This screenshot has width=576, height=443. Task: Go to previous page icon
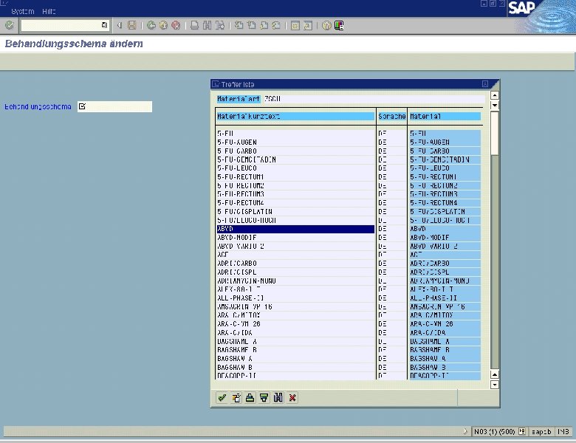coord(251,25)
